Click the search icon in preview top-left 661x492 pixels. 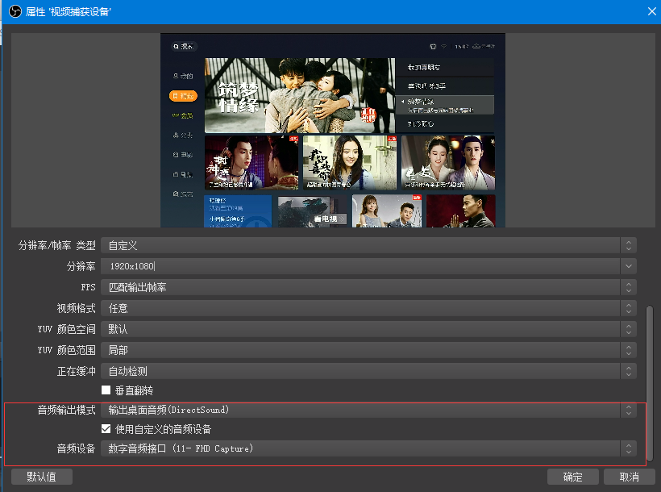(176, 47)
